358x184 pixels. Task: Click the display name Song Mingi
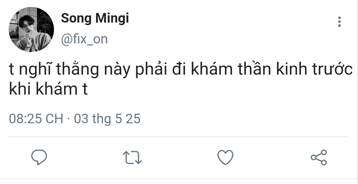95,19
